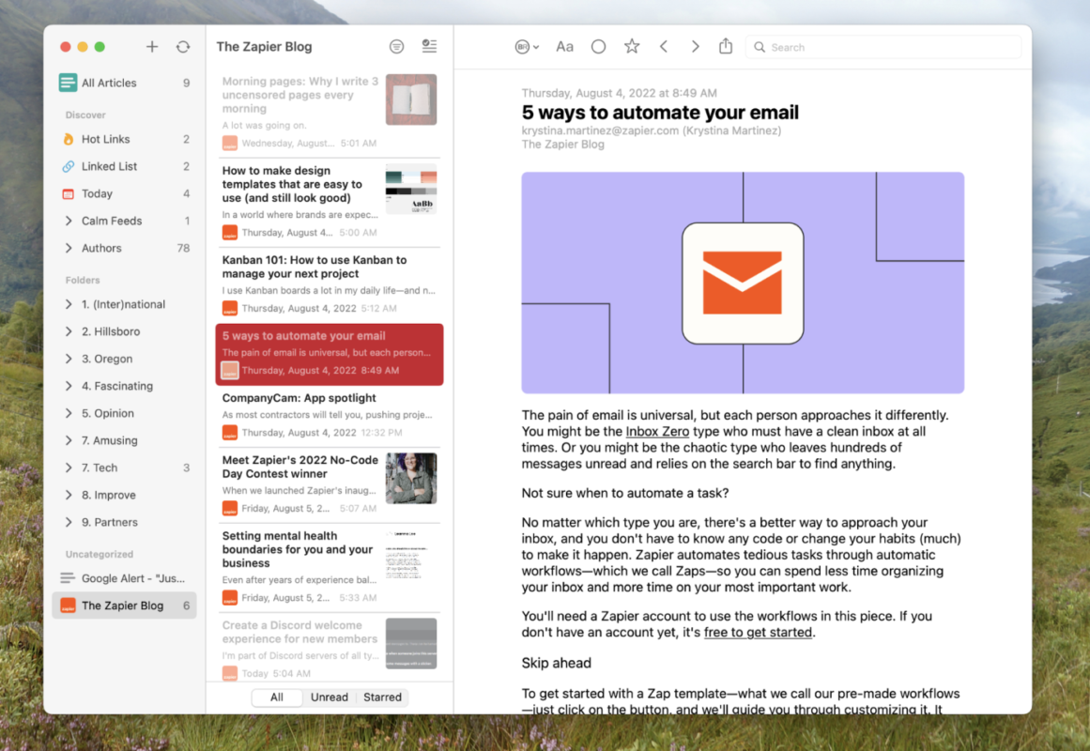
Task: Follow the Inbox Zero link
Action: pos(657,431)
